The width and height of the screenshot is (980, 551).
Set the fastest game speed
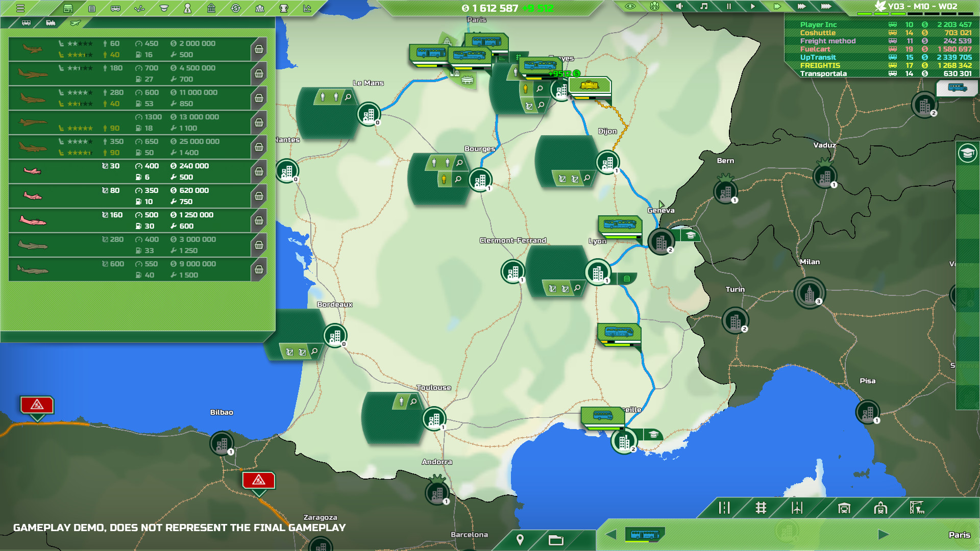coord(826,7)
